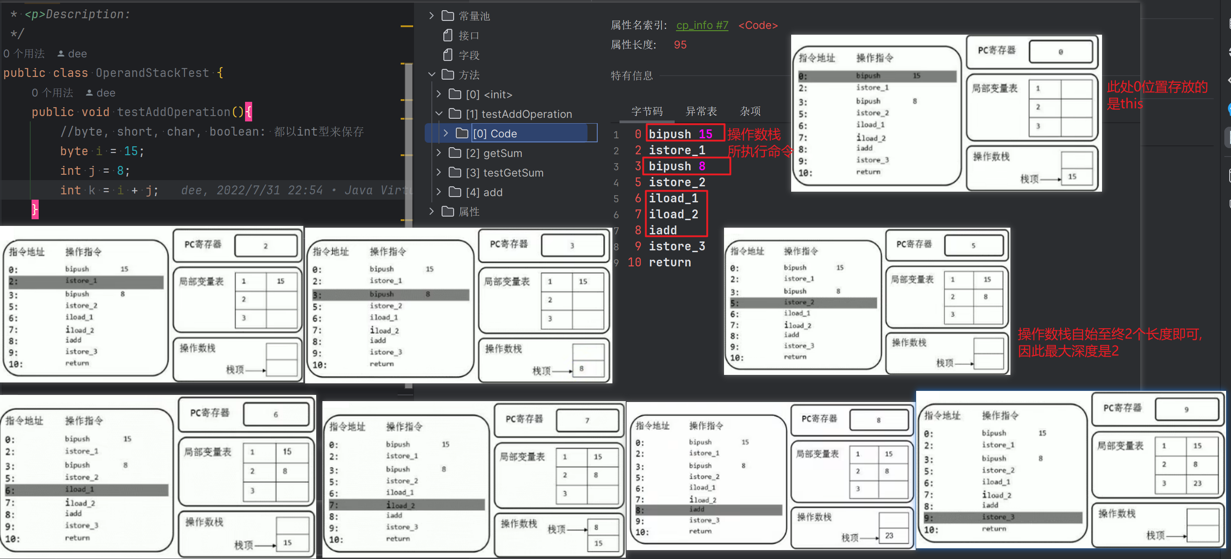
Task: Collapse the 方法 tree node
Action: pyautogui.click(x=431, y=75)
